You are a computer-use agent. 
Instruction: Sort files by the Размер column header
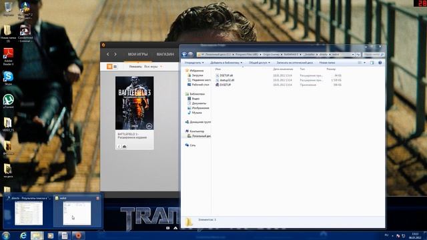(x=331, y=69)
